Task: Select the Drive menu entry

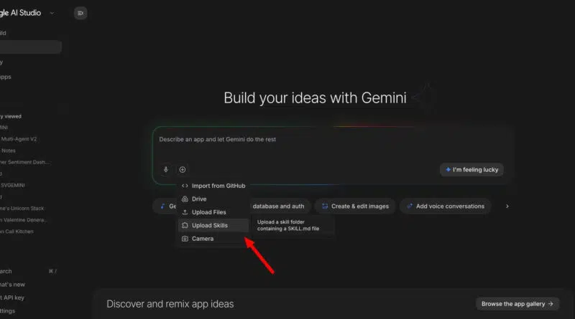Action: [213, 199]
